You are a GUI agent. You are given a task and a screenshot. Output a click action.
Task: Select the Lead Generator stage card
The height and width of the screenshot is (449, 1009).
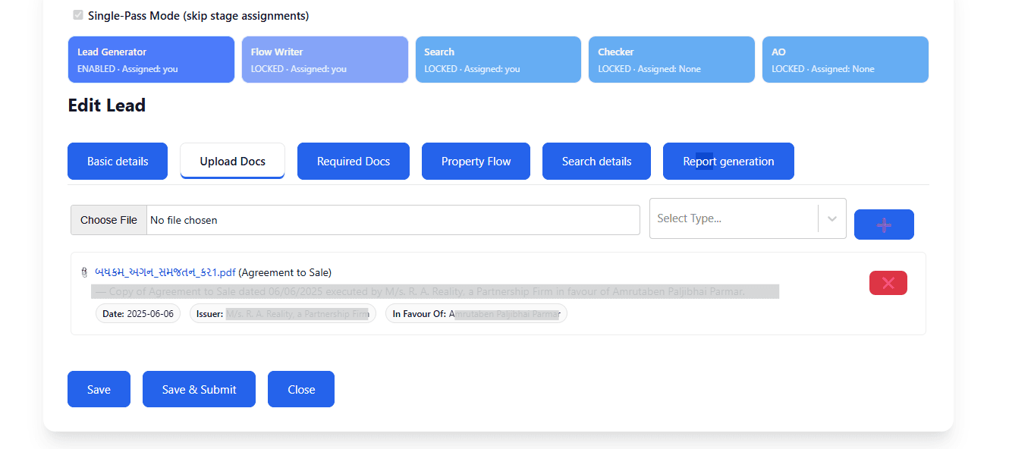(x=150, y=59)
